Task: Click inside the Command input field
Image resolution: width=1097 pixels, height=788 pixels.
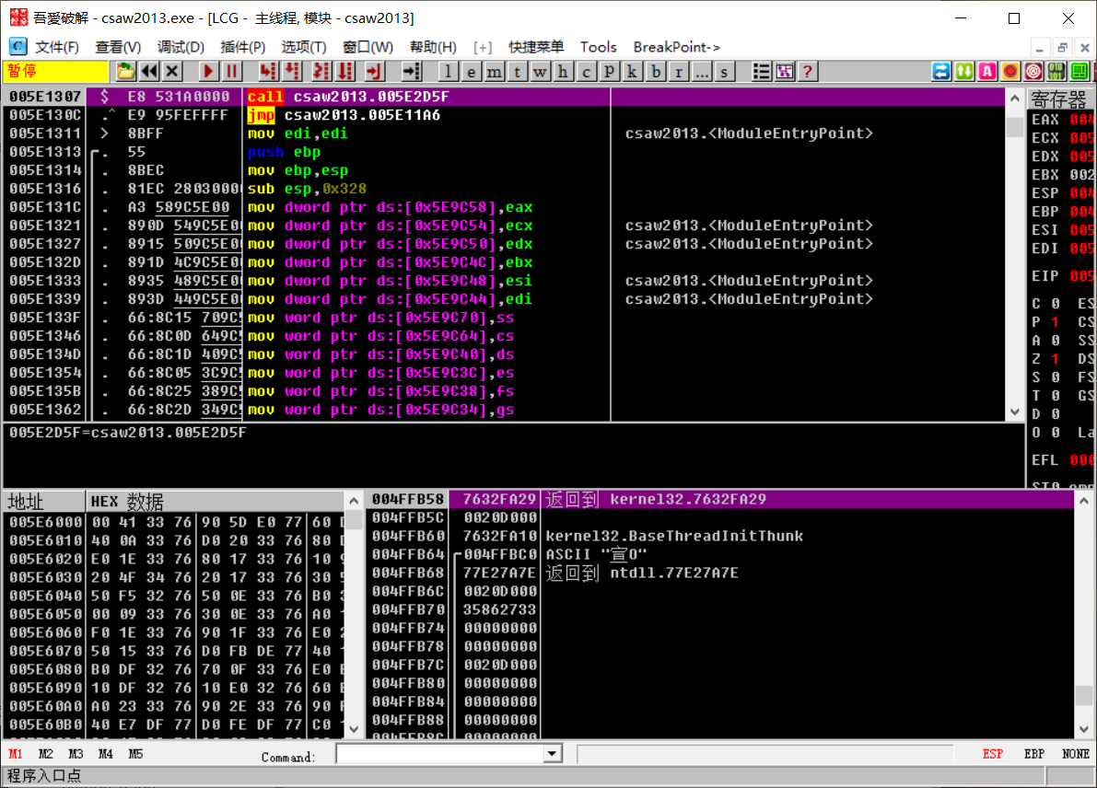Action: point(441,754)
